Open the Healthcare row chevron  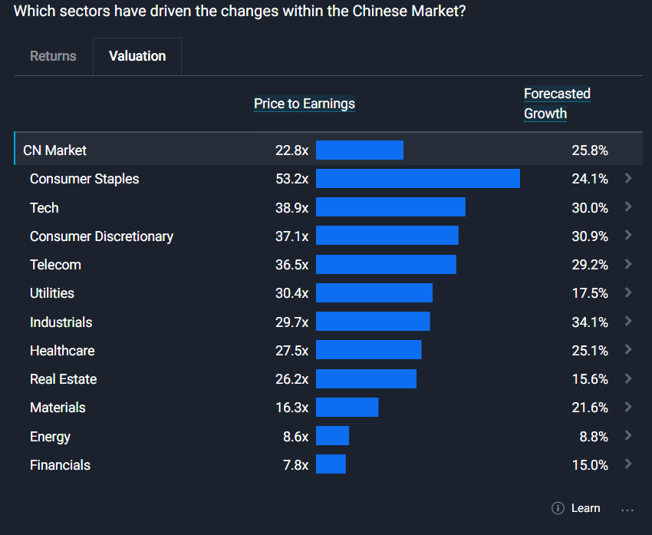(x=628, y=349)
